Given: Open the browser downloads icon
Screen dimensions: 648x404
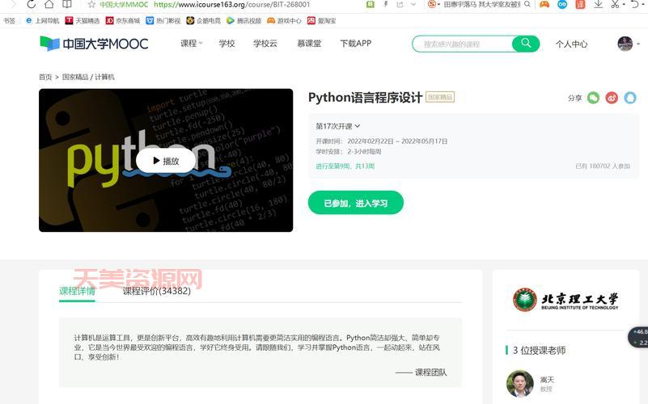Looking at the screenshot, I should [x=598, y=5].
